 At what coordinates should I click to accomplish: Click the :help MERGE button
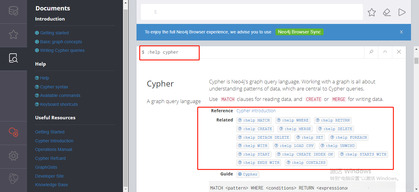pyautogui.click(x=295, y=129)
